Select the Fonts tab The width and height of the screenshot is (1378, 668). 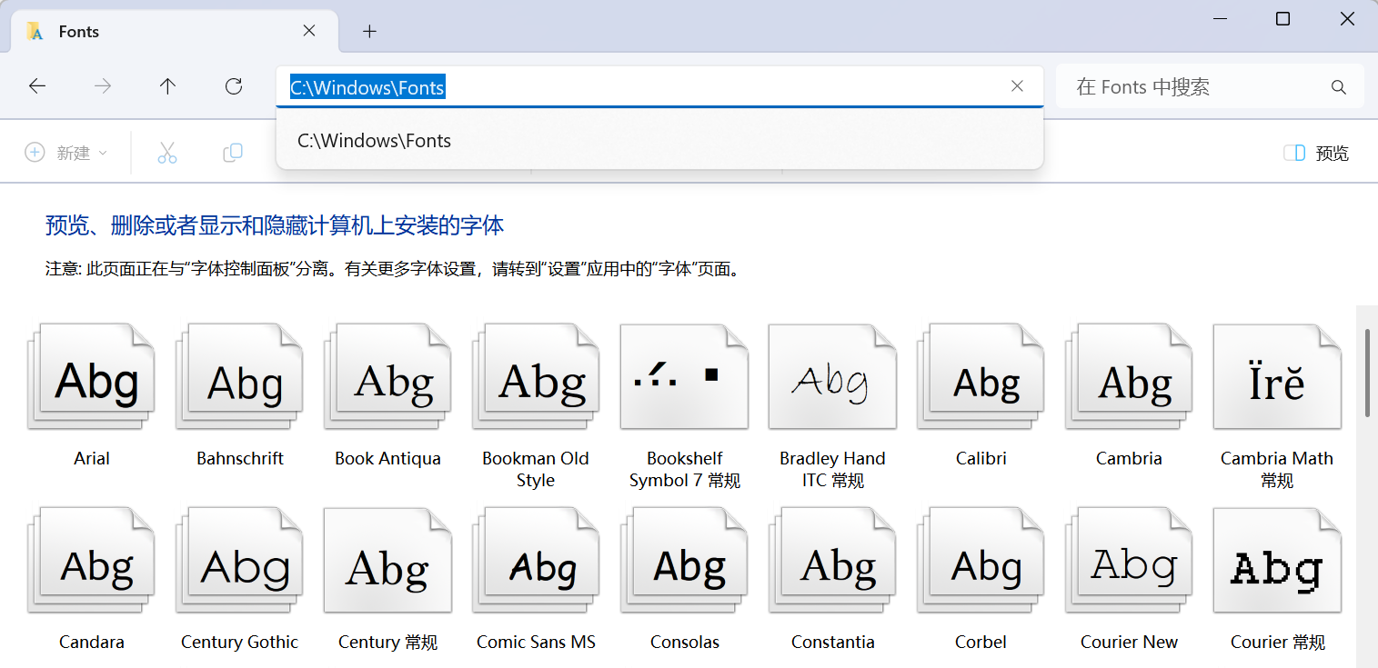click(175, 31)
